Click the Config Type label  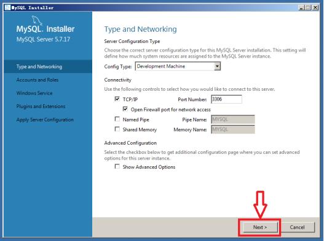point(118,67)
